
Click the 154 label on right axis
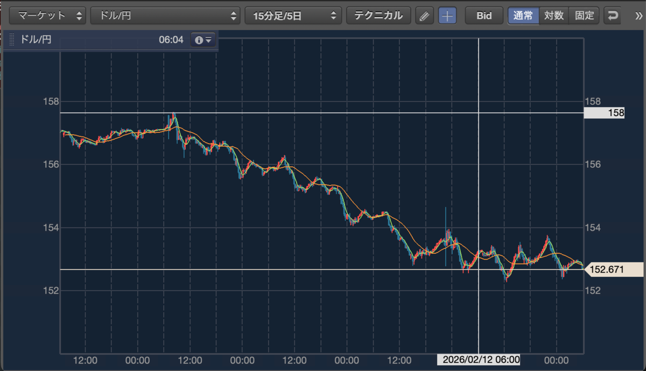coord(592,227)
